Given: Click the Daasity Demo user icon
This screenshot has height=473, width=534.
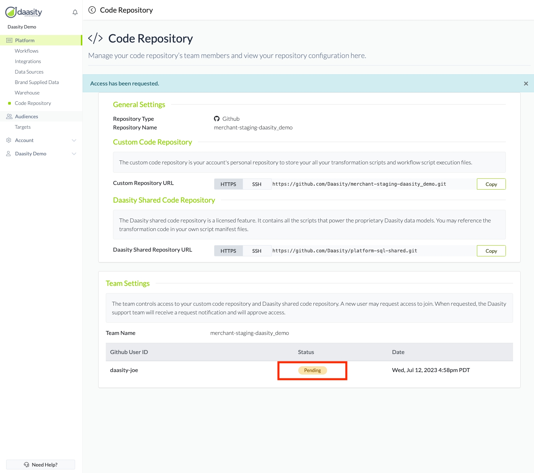Looking at the screenshot, I should tap(8, 154).
